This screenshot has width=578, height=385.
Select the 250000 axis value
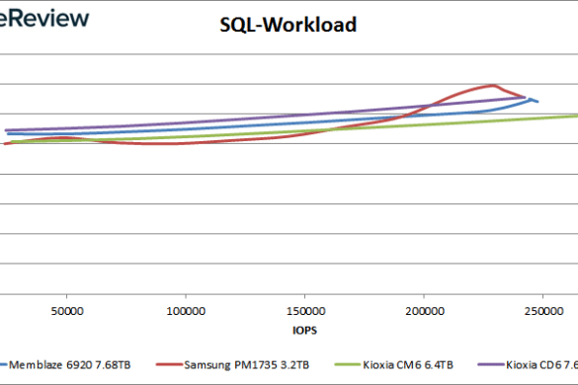coord(543,311)
